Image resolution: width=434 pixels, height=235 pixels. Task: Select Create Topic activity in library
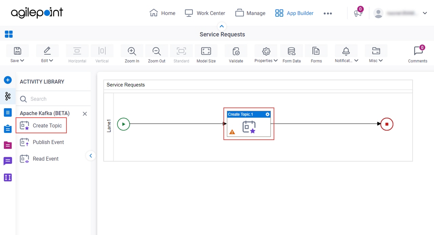[x=41, y=125]
